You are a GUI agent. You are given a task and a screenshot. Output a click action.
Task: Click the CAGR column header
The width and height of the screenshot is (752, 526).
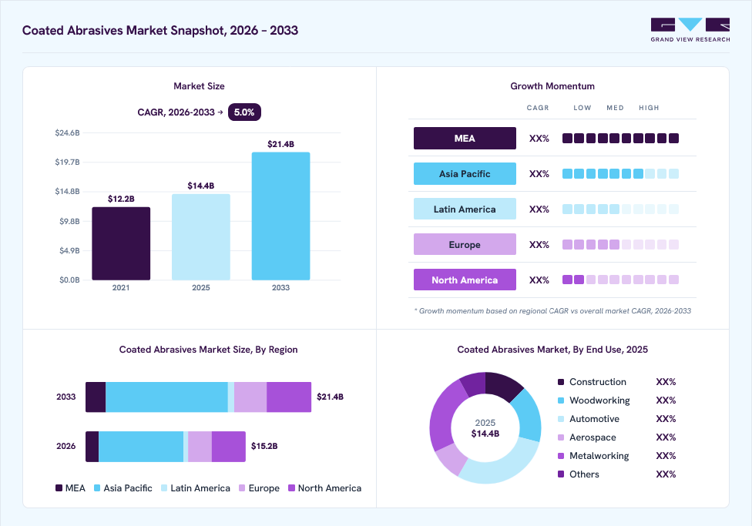538,108
